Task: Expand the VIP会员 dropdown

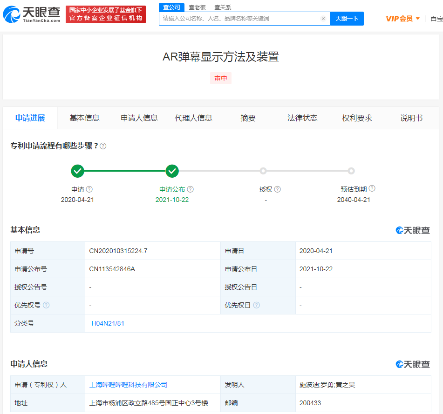Action: pyautogui.click(x=402, y=19)
